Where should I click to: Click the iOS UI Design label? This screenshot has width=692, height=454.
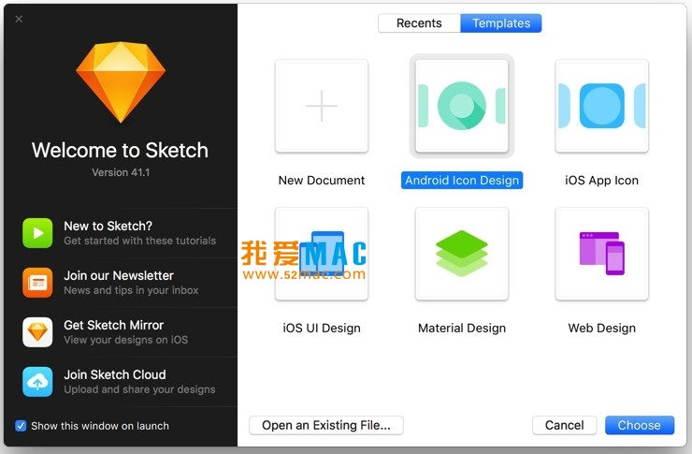pyautogui.click(x=322, y=329)
